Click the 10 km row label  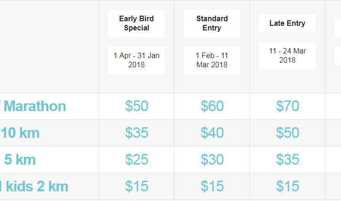[x=20, y=133]
